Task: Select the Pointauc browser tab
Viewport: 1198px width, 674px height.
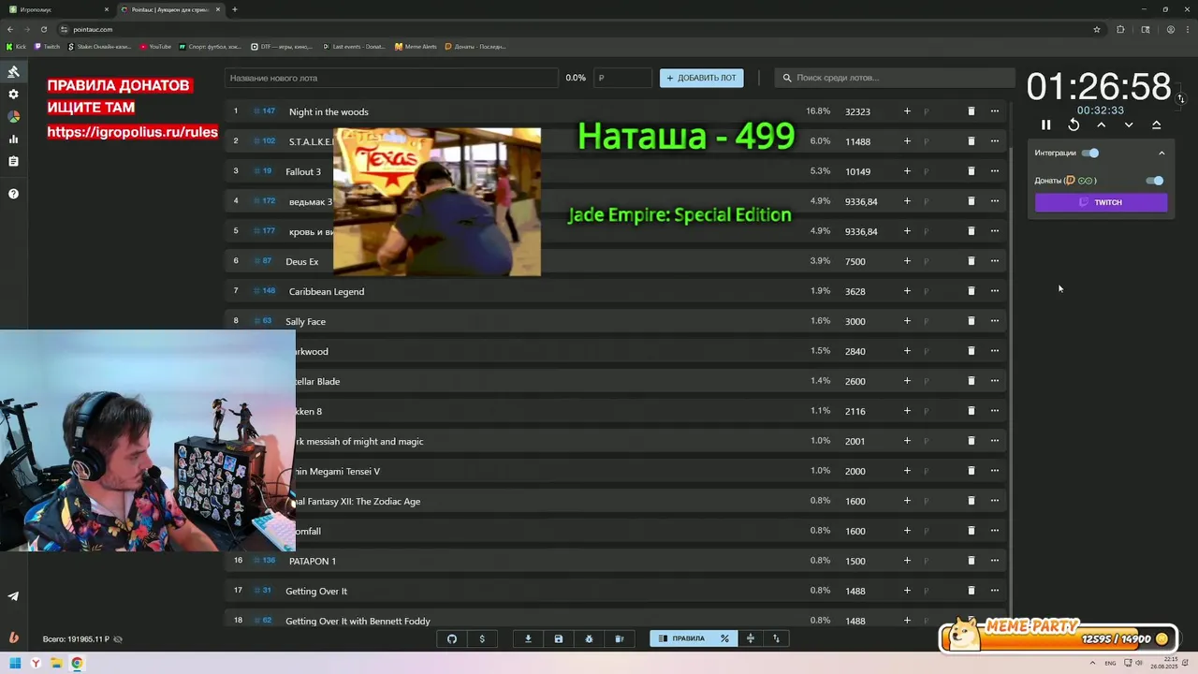Action: point(170,9)
